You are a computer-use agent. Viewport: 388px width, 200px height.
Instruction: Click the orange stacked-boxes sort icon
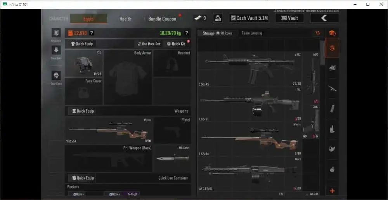(x=332, y=33)
